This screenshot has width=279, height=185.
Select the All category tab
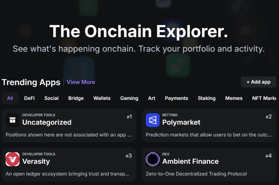click(10, 98)
